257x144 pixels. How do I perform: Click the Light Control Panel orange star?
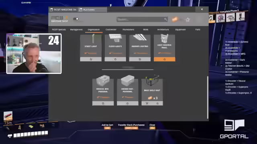164,59
